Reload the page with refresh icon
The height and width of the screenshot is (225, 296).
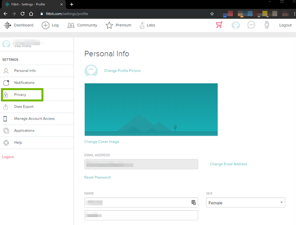(x=23, y=14)
